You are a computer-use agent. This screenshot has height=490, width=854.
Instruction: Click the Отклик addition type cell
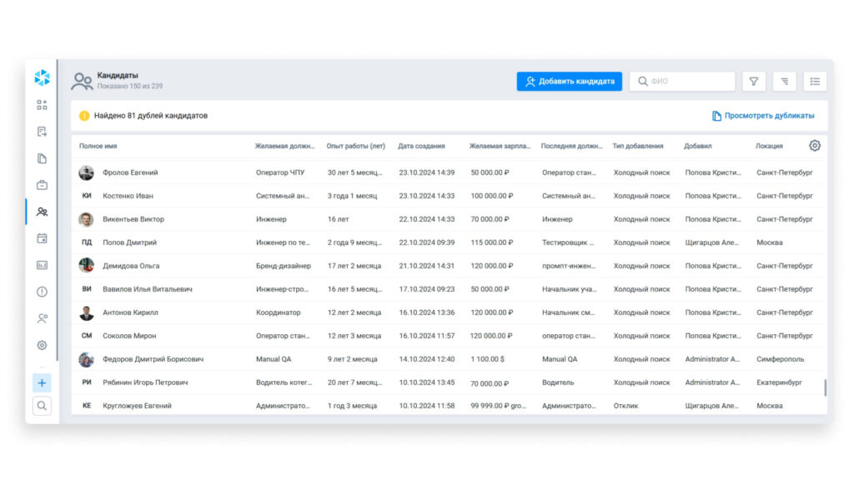click(625, 406)
